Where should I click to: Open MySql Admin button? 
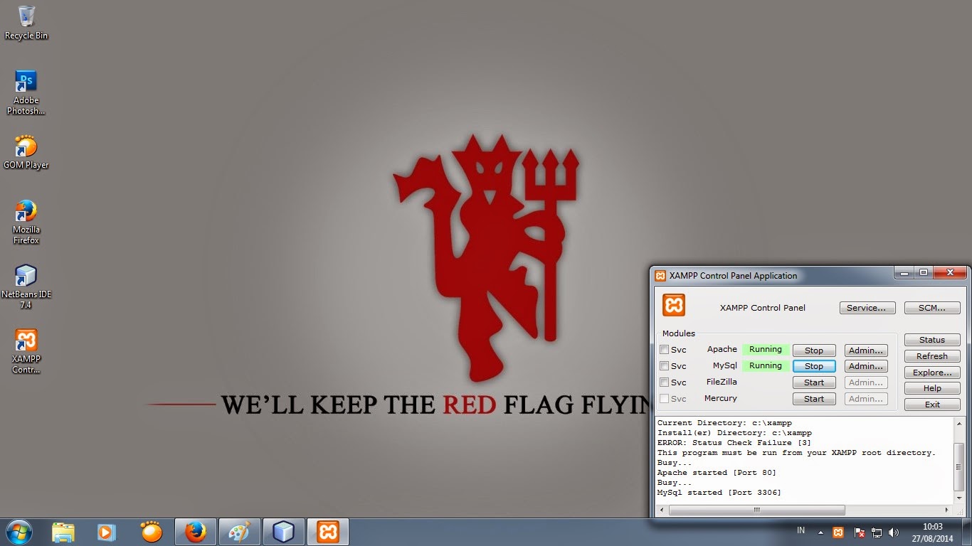tap(866, 366)
